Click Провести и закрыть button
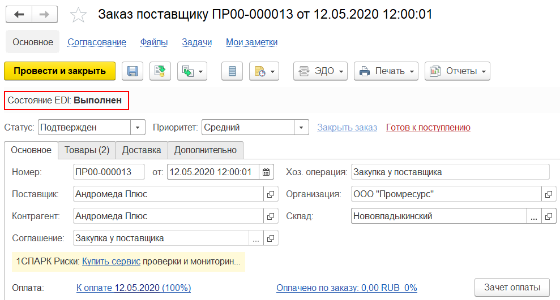Viewport: 560px width, 300px height. (59, 71)
